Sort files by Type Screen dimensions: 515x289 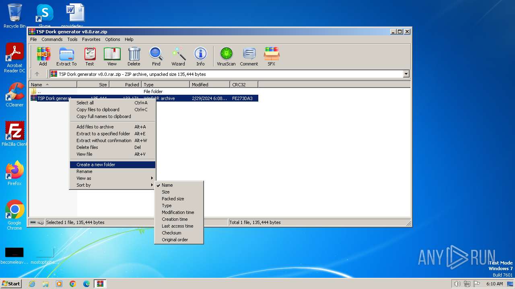pos(179,206)
